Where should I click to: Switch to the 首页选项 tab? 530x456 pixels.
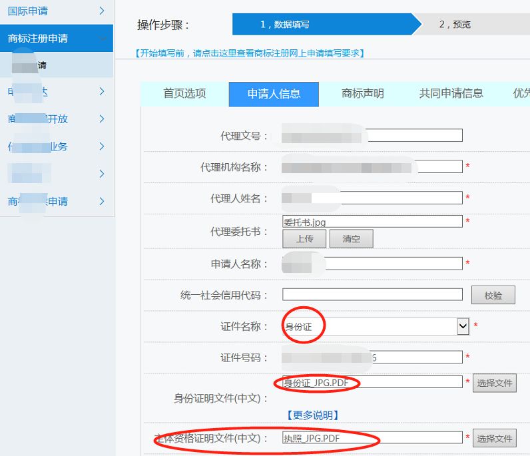pos(184,94)
